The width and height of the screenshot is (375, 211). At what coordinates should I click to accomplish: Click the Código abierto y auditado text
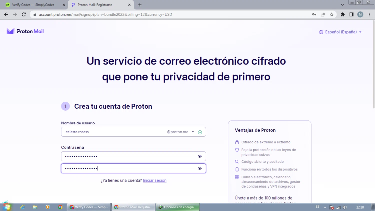tap(262, 162)
